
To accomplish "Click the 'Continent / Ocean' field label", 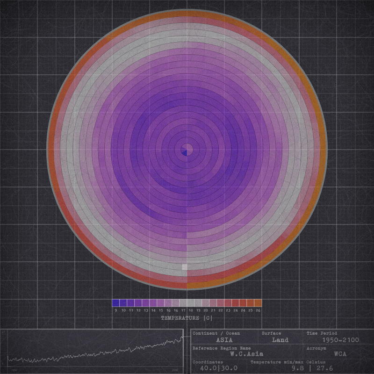I will pyautogui.click(x=216, y=333).
